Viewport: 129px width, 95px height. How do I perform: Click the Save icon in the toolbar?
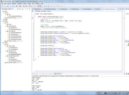click(6, 6)
